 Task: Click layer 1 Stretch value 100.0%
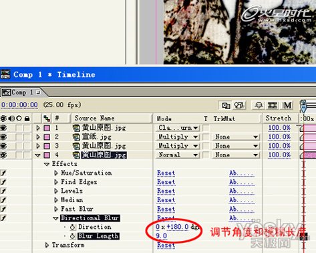coord(279,128)
